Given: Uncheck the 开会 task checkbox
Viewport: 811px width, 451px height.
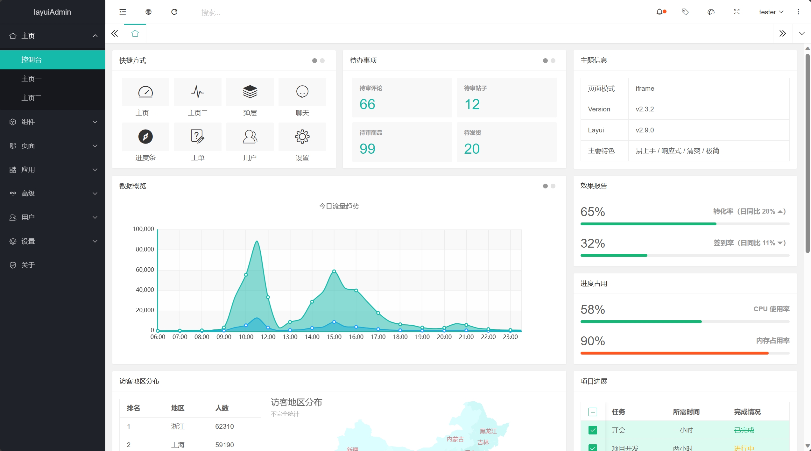Looking at the screenshot, I should click(x=593, y=430).
